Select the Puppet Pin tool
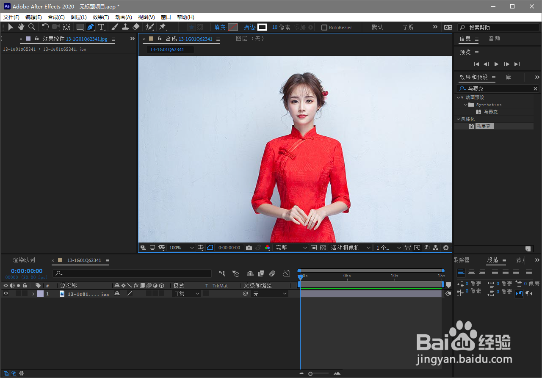 coord(163,27)
